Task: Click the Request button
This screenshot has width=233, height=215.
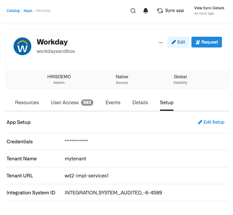Action: [207, 42]
